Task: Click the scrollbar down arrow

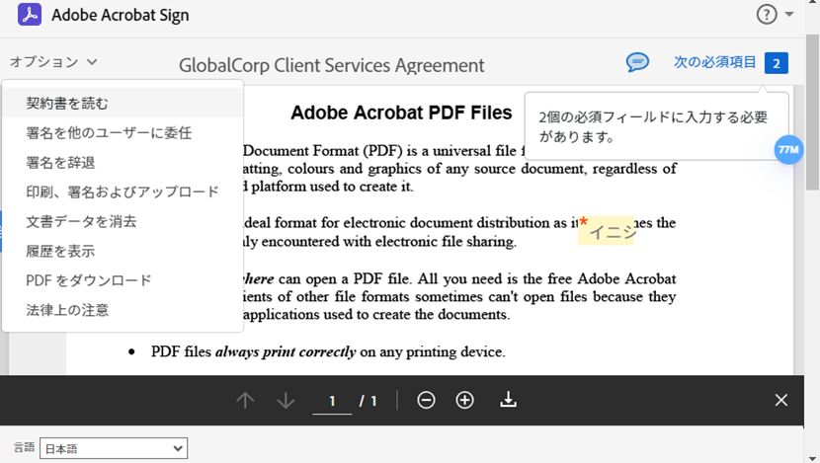Action: coord(812,458)
